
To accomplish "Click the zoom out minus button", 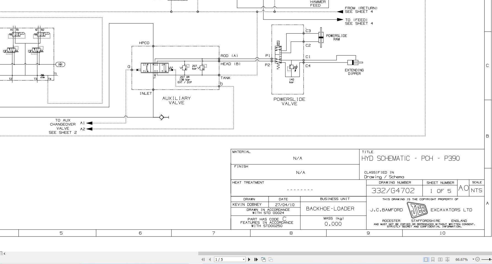I will [478, 259].
